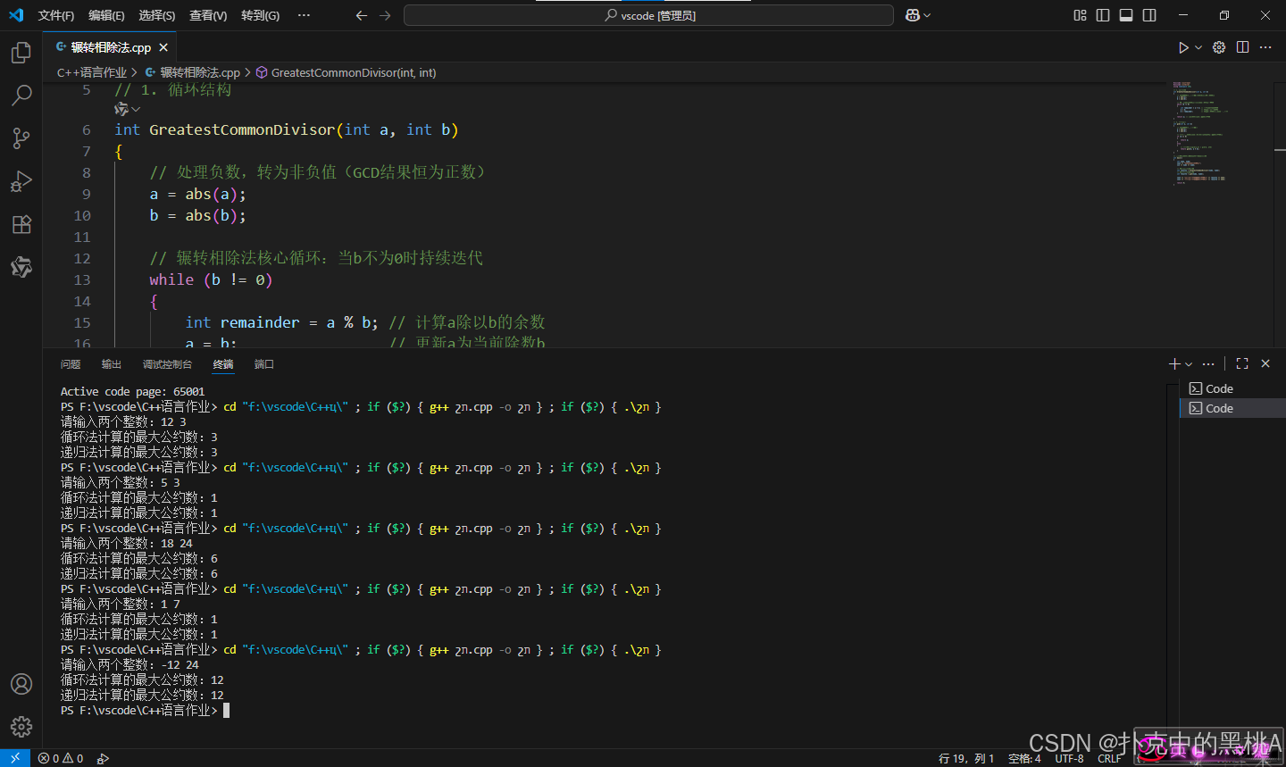Split the editor to the right
1286x767 pixels.
(x=1242, y=47)
